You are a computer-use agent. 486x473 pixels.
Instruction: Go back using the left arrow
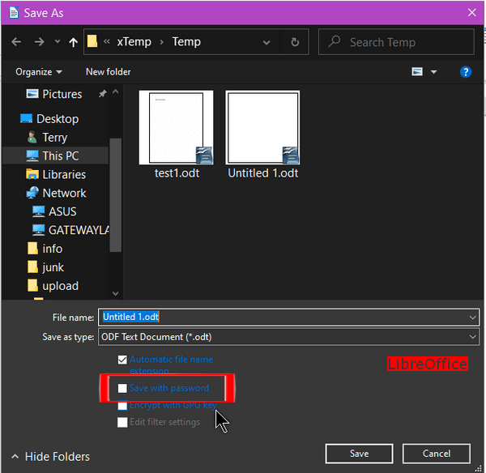tap(16, 41)
